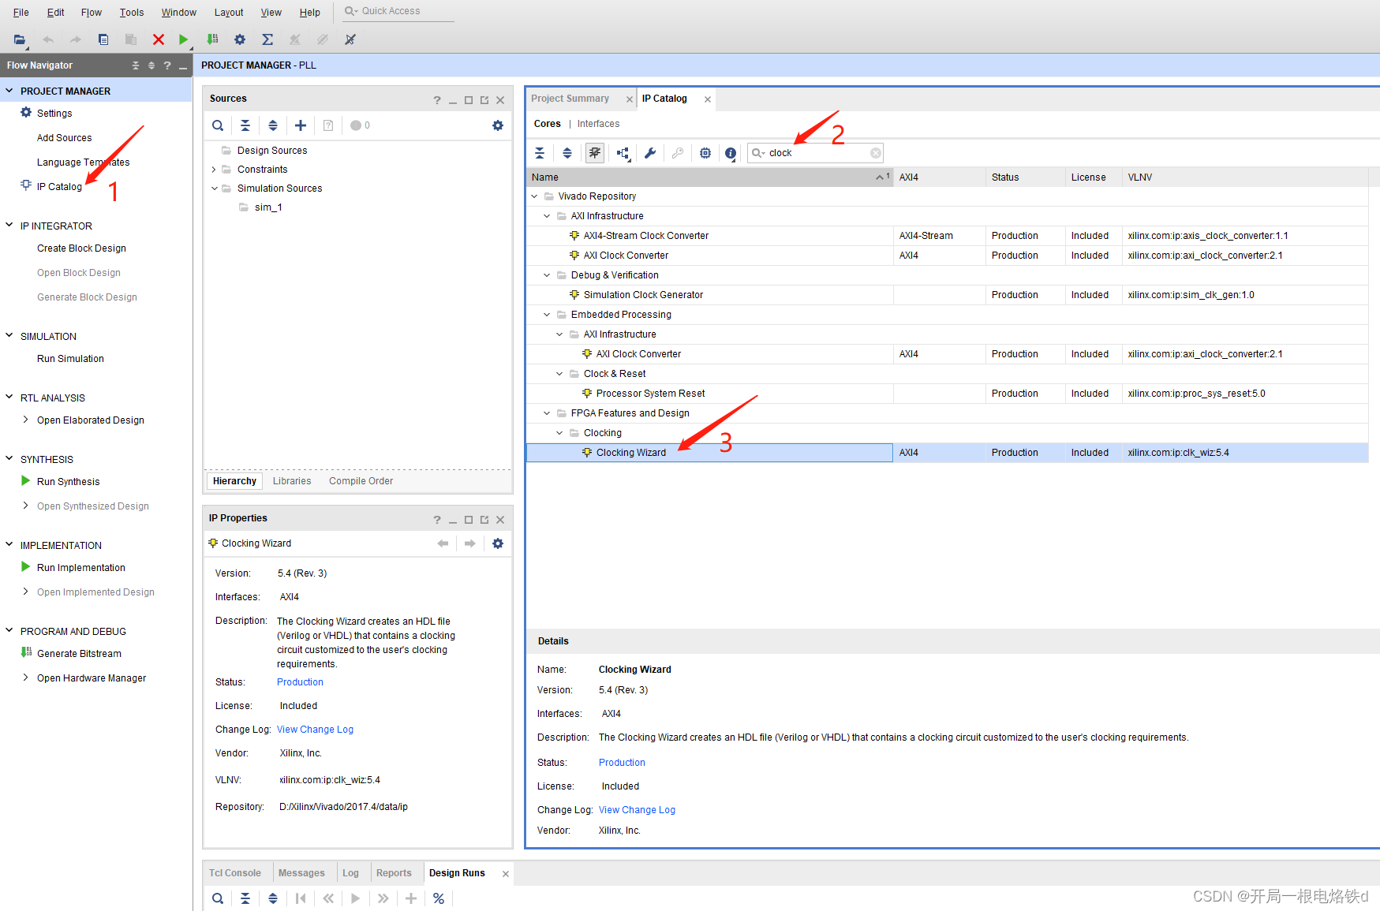The width and height of the screenshot is (1380, 911).
Task: Open the Compile Order tab
Action: pyautogui.click(x=361, y=481)
